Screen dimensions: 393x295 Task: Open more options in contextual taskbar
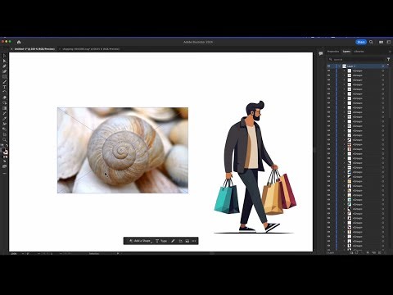[x=194, y=241]
